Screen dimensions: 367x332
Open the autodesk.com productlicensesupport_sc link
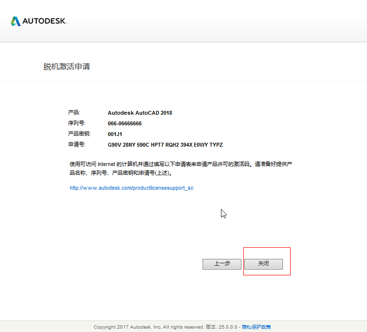click(x=132, y=188)
